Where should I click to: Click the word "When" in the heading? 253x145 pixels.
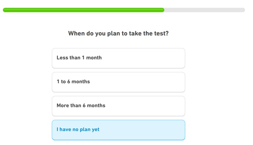76,34
